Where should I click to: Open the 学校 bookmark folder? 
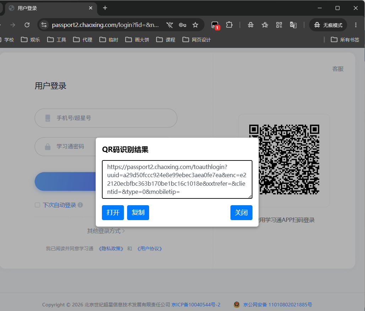pyautogui.click(x=7, y=40)
